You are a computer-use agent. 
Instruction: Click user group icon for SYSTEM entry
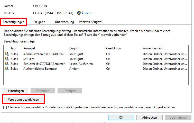[7, 59]
